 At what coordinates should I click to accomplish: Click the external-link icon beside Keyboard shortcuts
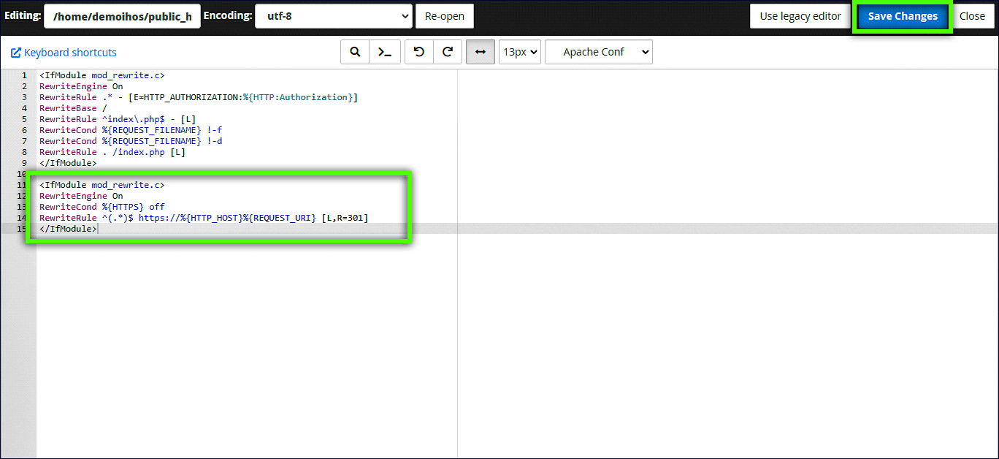point(16,53)
